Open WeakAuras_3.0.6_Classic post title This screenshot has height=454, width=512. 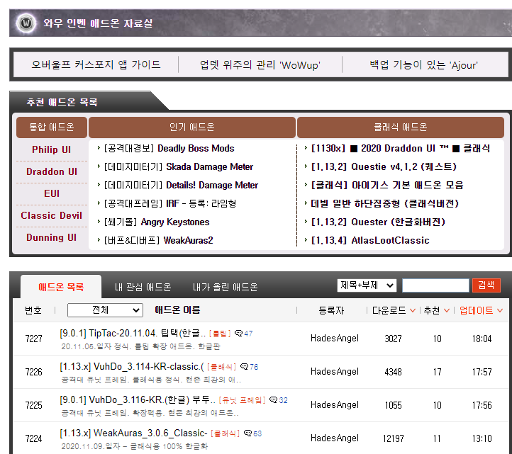133,433
